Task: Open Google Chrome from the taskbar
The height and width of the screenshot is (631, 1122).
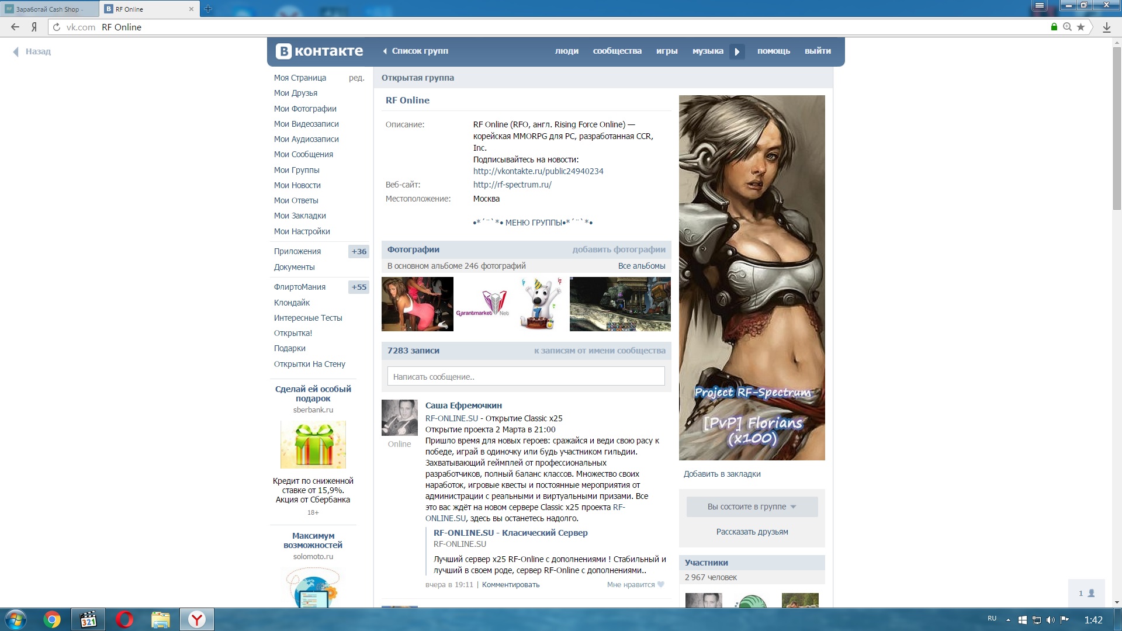Action: (x=52, y=619)
